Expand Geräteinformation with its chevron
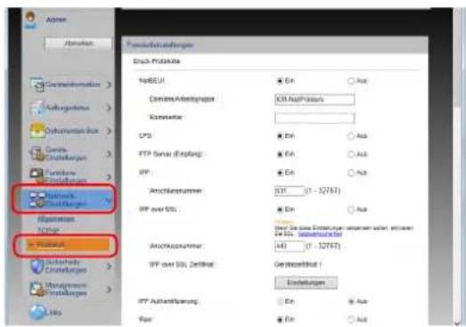 pyautogui.click(x=109, y=85)
